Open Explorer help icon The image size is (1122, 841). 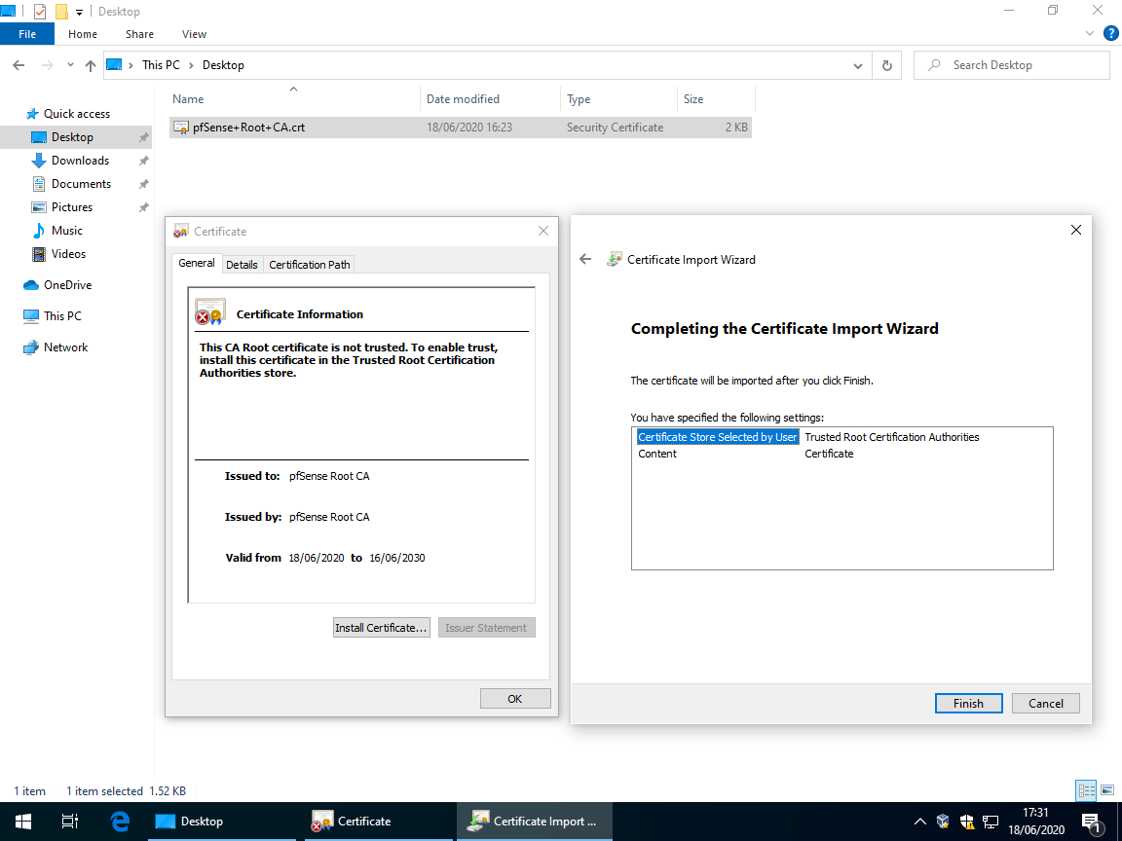(x=1110, y=33)
